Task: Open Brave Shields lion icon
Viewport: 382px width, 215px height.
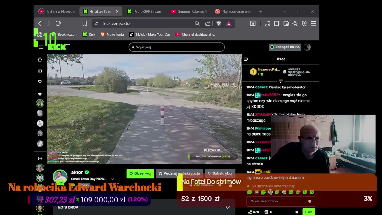Action: point(219,23)
